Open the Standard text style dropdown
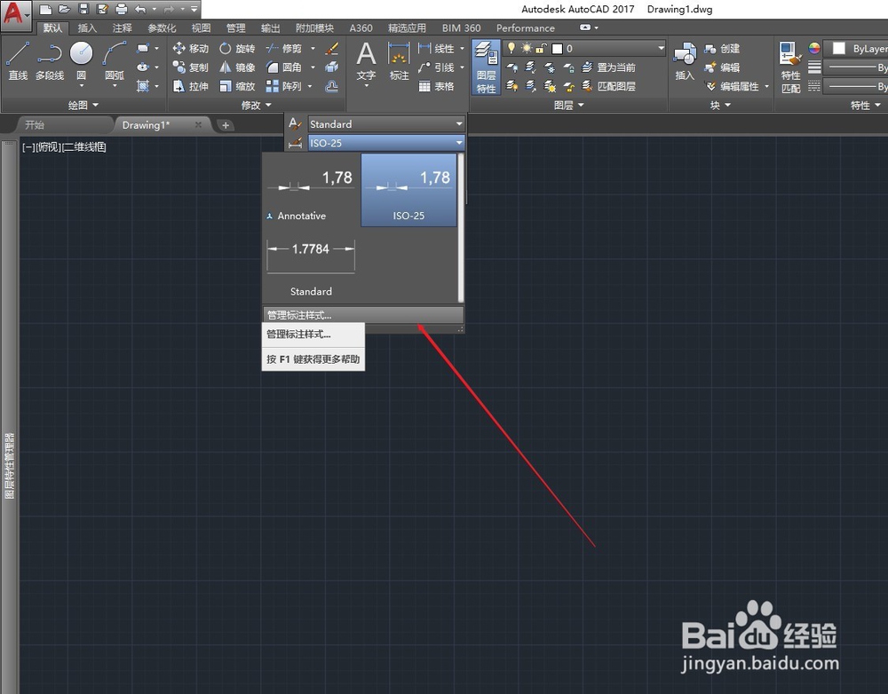Viewport: 888px width, 694px height. pos(459,124)
